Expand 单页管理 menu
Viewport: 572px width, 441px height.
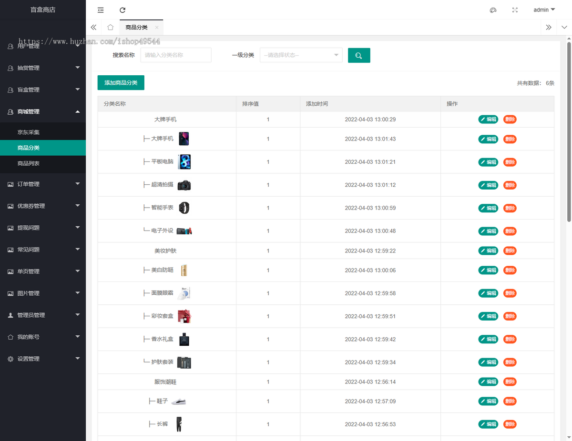coord(43,271)
